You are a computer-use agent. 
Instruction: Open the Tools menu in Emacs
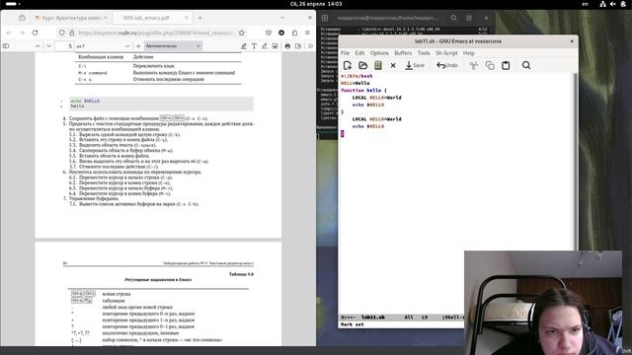click(x=424, y=53)
